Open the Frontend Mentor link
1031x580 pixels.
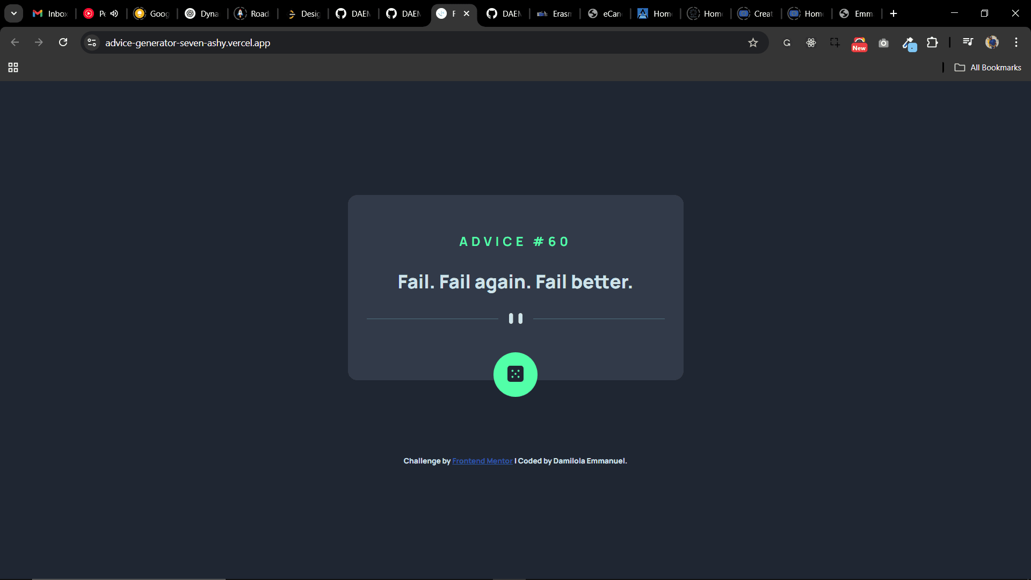click(x=482, y=461)
